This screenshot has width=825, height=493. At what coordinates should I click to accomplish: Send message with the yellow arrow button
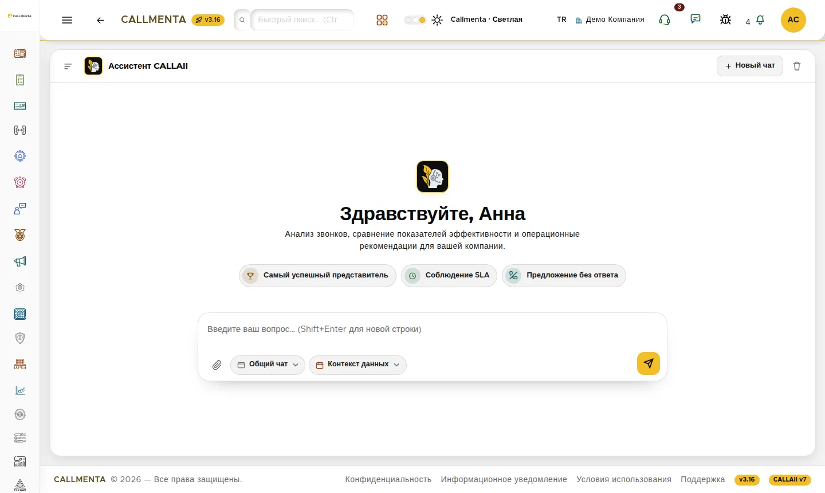click(x=649, y=363)
